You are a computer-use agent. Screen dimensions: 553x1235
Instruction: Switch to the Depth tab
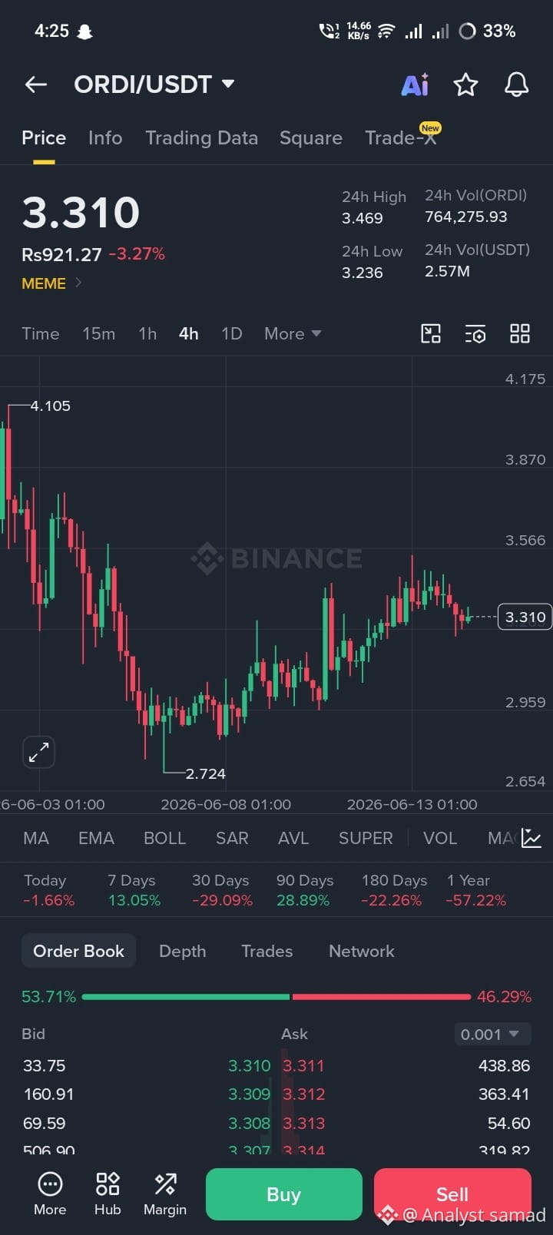(x=182, y=951)
